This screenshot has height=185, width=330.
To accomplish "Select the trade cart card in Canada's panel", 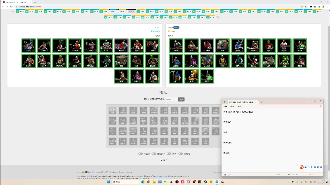I will 121,61.
